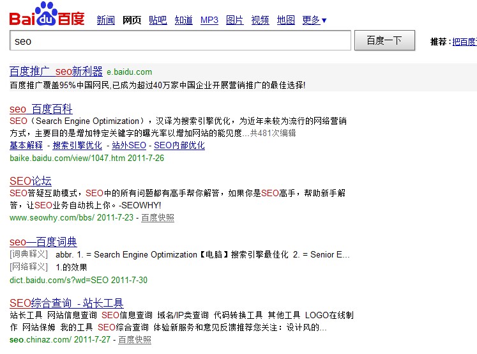Open the 地图 map tab
Screen dimensions: 477x354
[x=285, y=20]
